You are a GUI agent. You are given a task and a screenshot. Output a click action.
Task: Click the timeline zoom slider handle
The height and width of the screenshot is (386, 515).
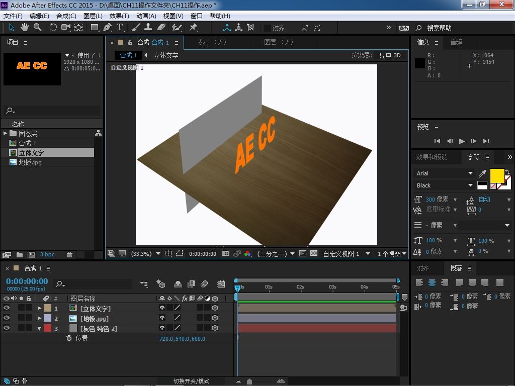pos(249,381)
